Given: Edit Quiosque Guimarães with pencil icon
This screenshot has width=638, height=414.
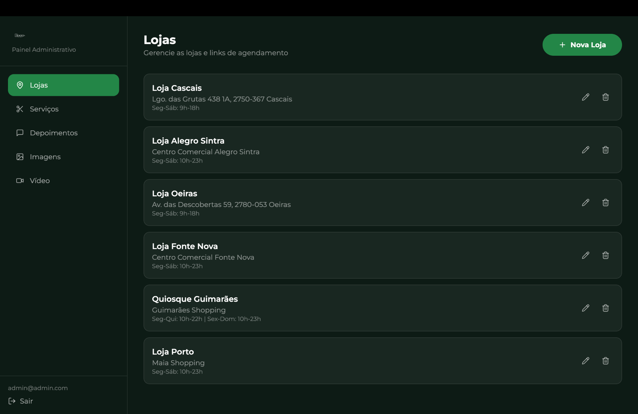Looking at the screenshot, I should pos(585,308).
